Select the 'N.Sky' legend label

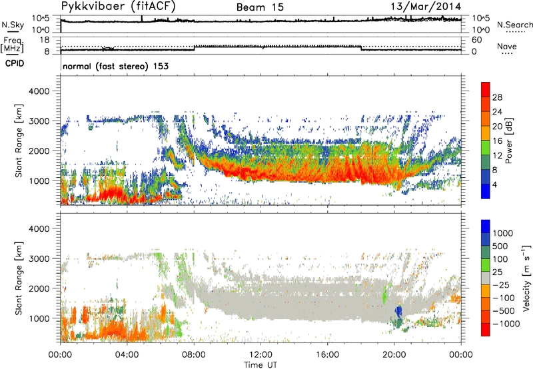[x=13, y=25]
